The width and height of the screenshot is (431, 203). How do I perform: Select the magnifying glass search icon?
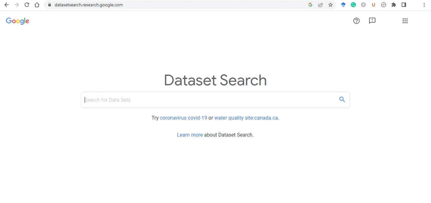[x=342, y=99]
